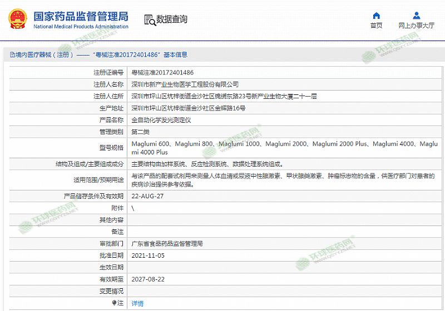Click the National Medical Products Administration subtitle

pos(81,27)
